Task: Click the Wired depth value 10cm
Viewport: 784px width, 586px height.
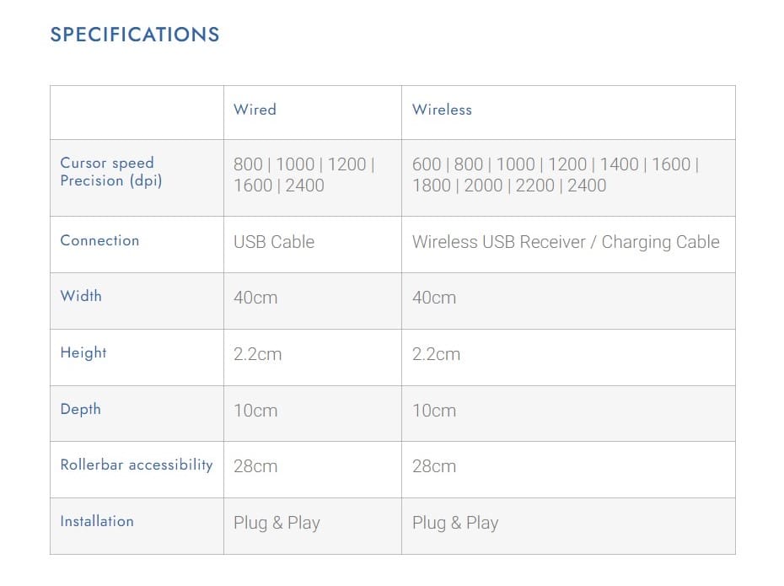Action: point(255,411)
